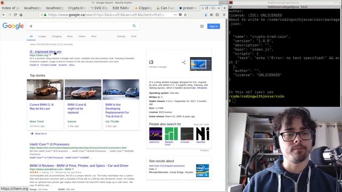Click the orange BMW Motor Trend story image

pyautogui.click(x=45, y=90)
